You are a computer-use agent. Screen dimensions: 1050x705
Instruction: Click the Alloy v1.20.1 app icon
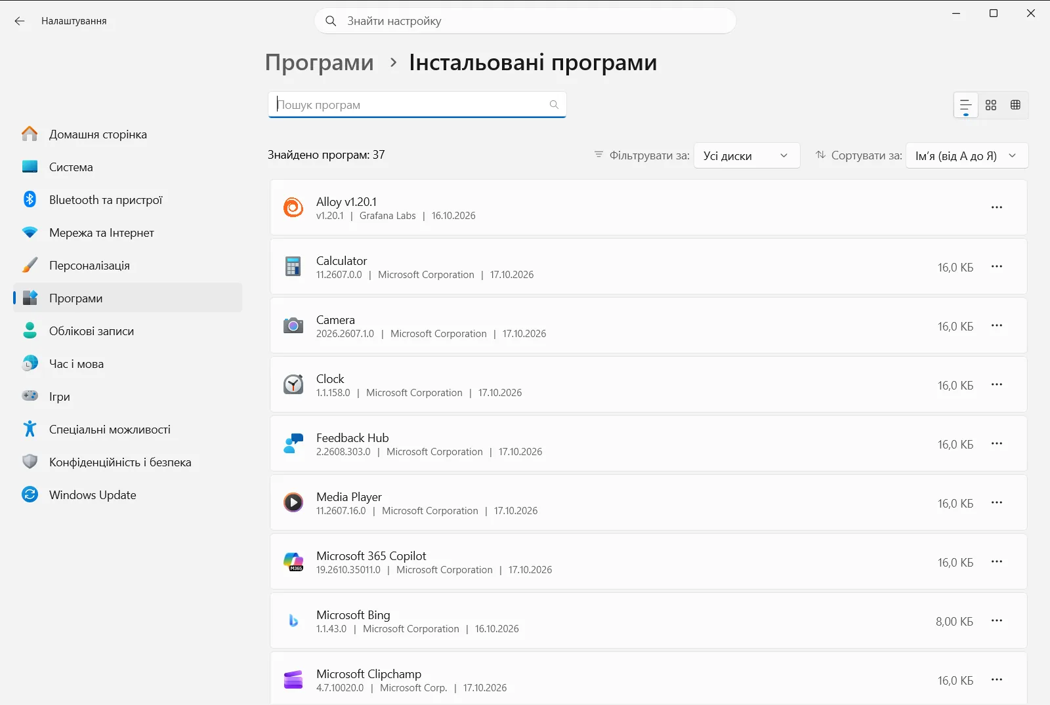pos(293,207)
